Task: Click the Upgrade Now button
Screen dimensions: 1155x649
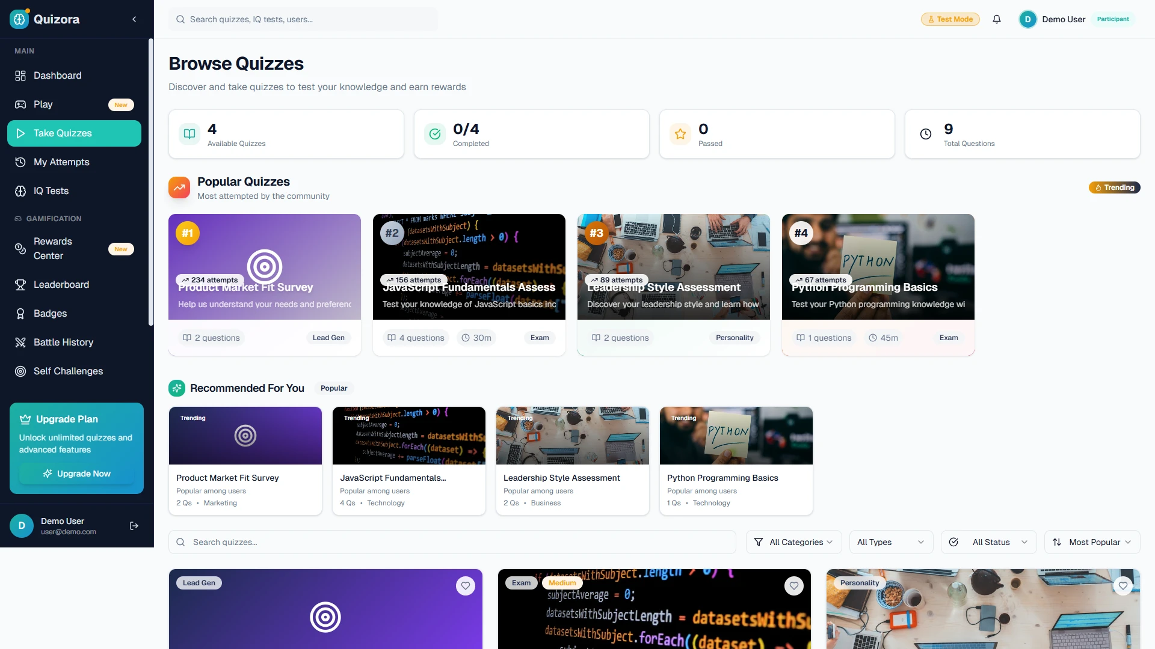Action: click(76, 474)
